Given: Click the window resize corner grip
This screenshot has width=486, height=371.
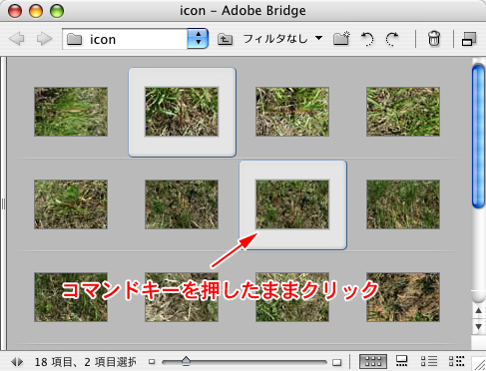Looking at the screenshot, I should [x=479, y=364].
